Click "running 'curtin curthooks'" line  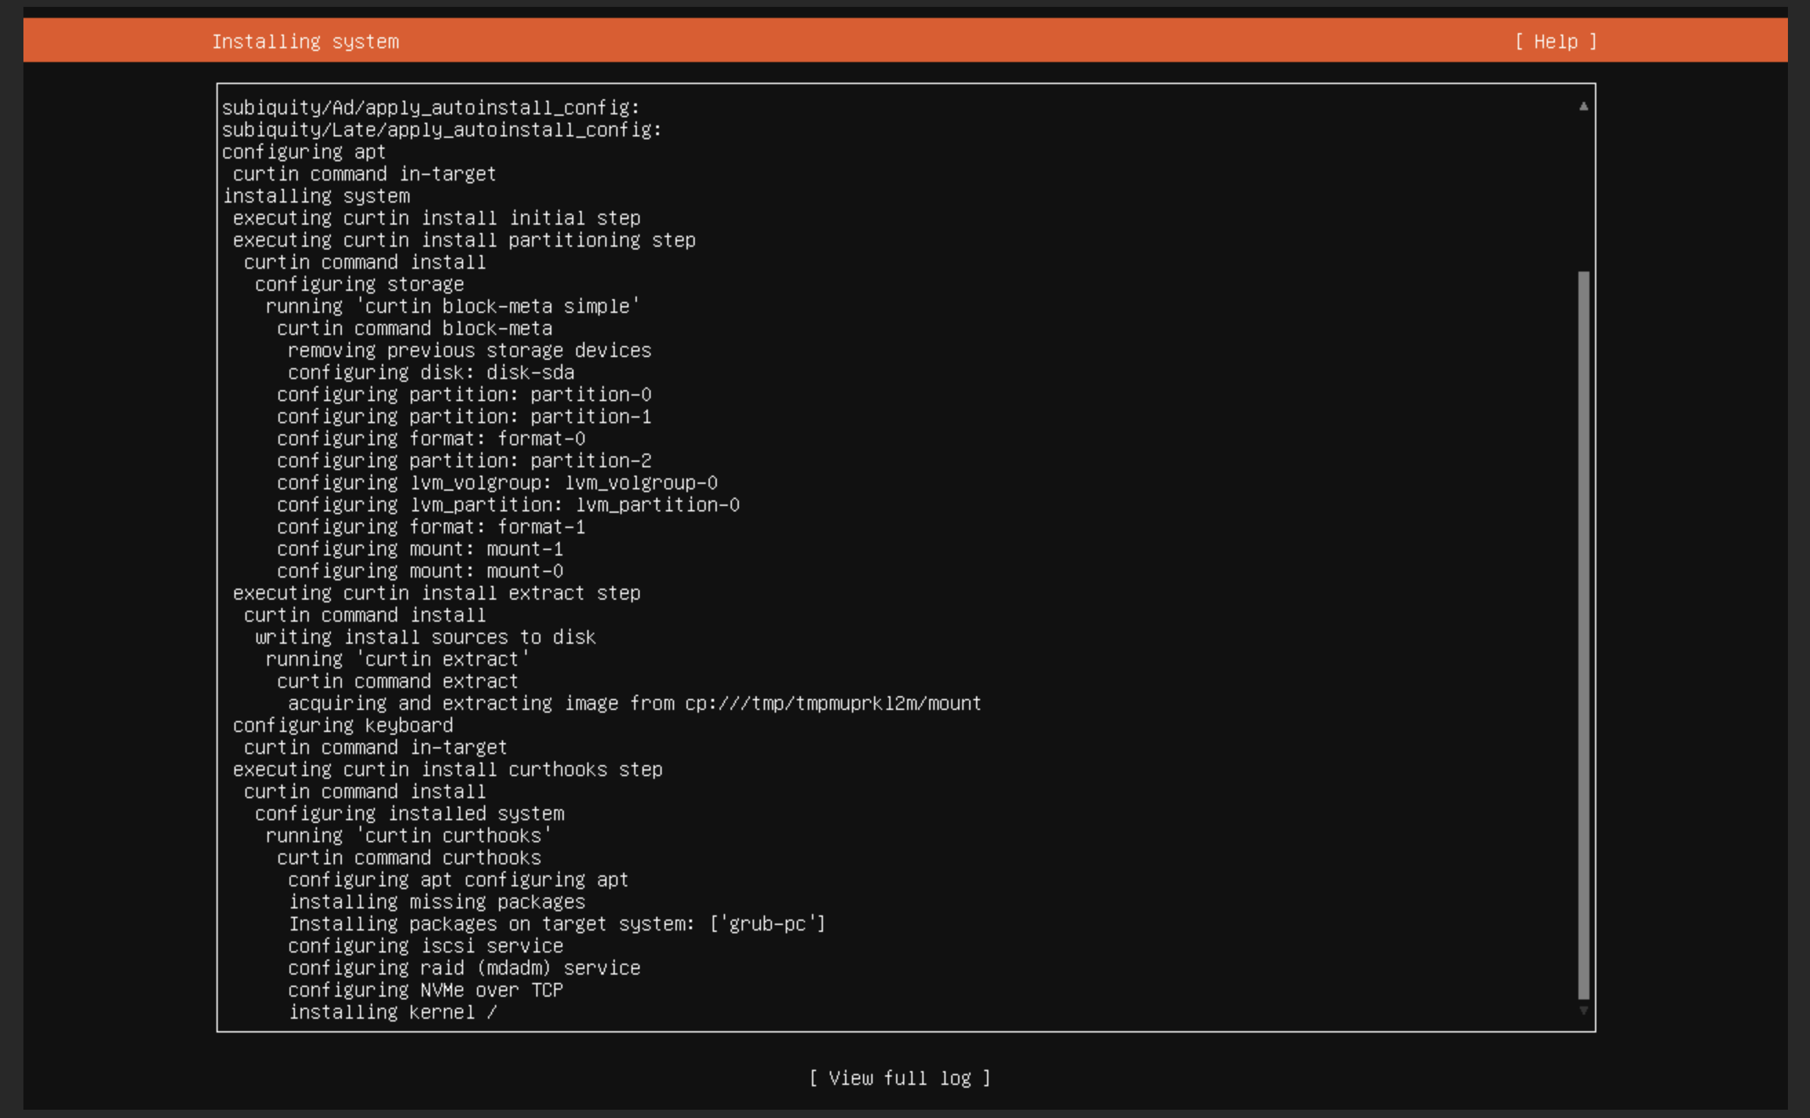click(x=409, y=835)
